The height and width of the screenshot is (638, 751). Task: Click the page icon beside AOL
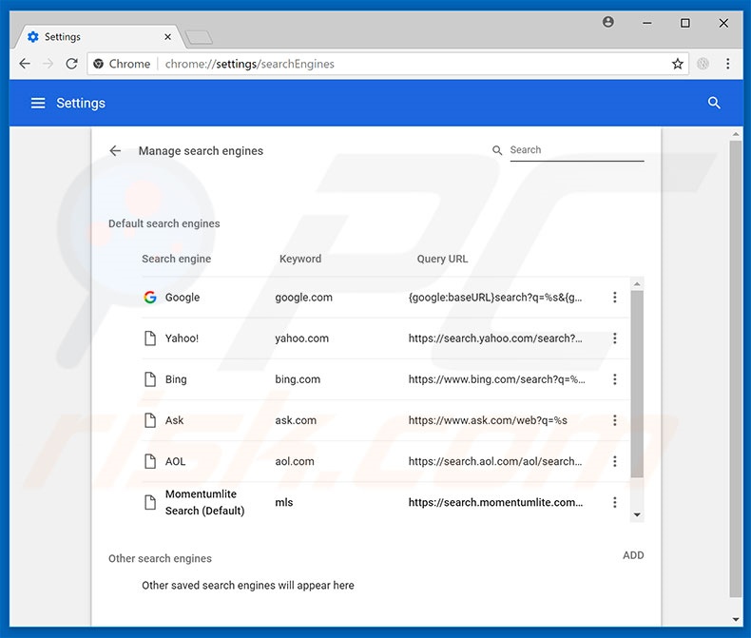coord(150,462)
